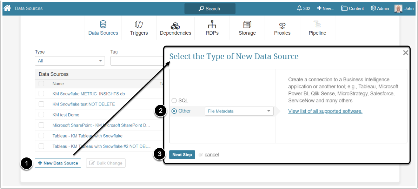Viewport: 418px width, 189px height.
Task: Select the Other radio button
Action: pos(174,111)
